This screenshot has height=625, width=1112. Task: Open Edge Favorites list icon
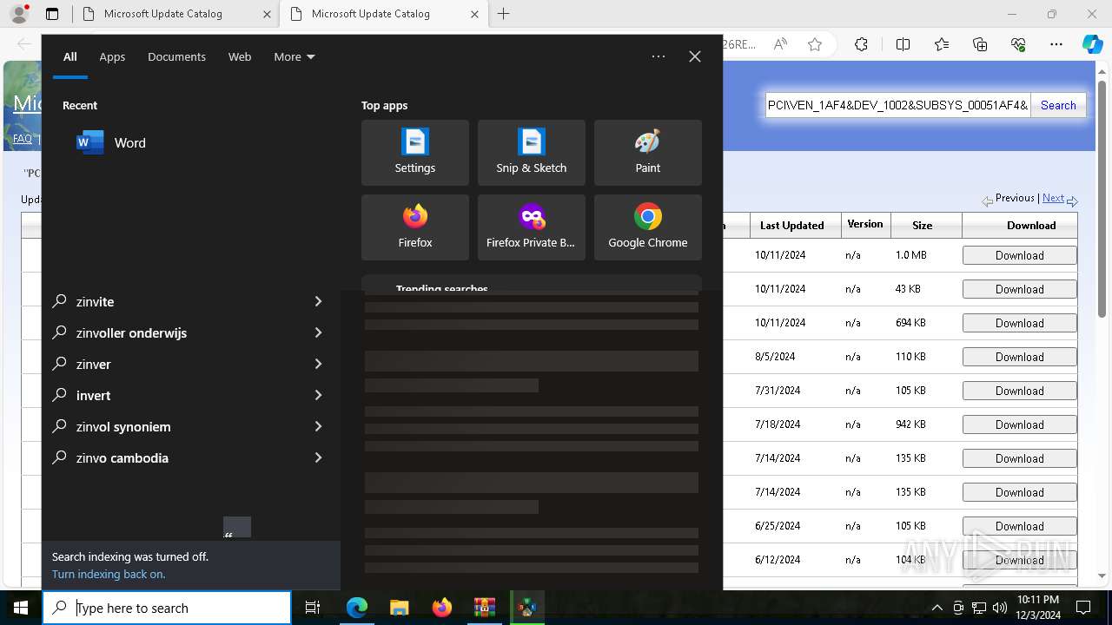(x=942, y=44)
